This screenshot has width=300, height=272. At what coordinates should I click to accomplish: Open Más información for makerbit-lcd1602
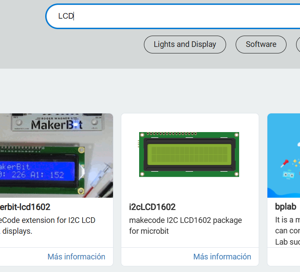76,257
